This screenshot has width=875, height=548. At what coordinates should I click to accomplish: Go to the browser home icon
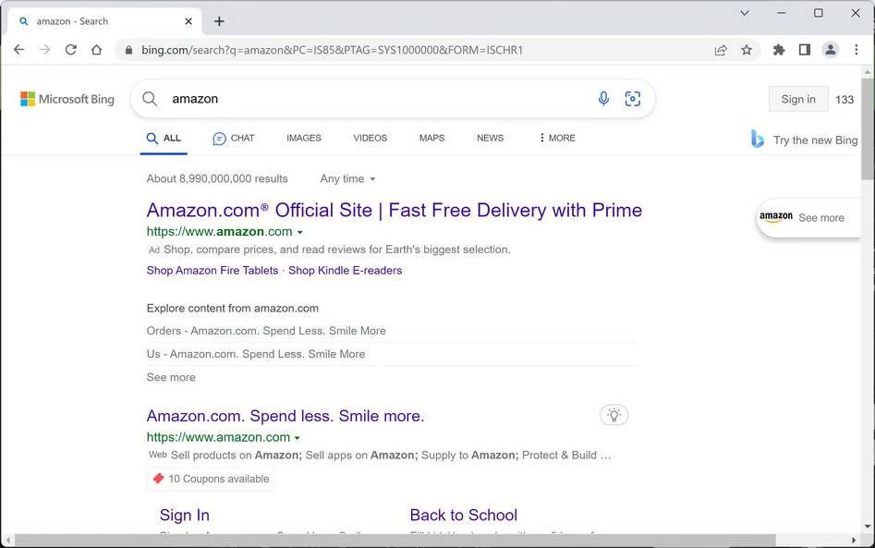[96, 50]
